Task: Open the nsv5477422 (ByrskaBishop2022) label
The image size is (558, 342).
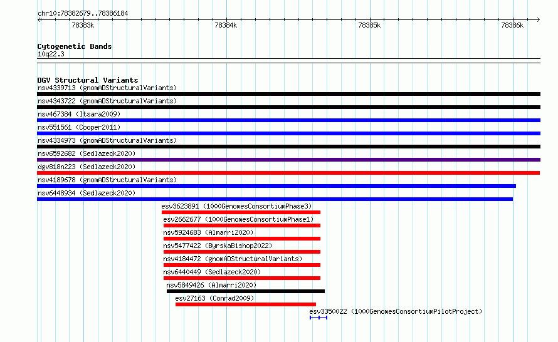Action: [x=218, y=246]
